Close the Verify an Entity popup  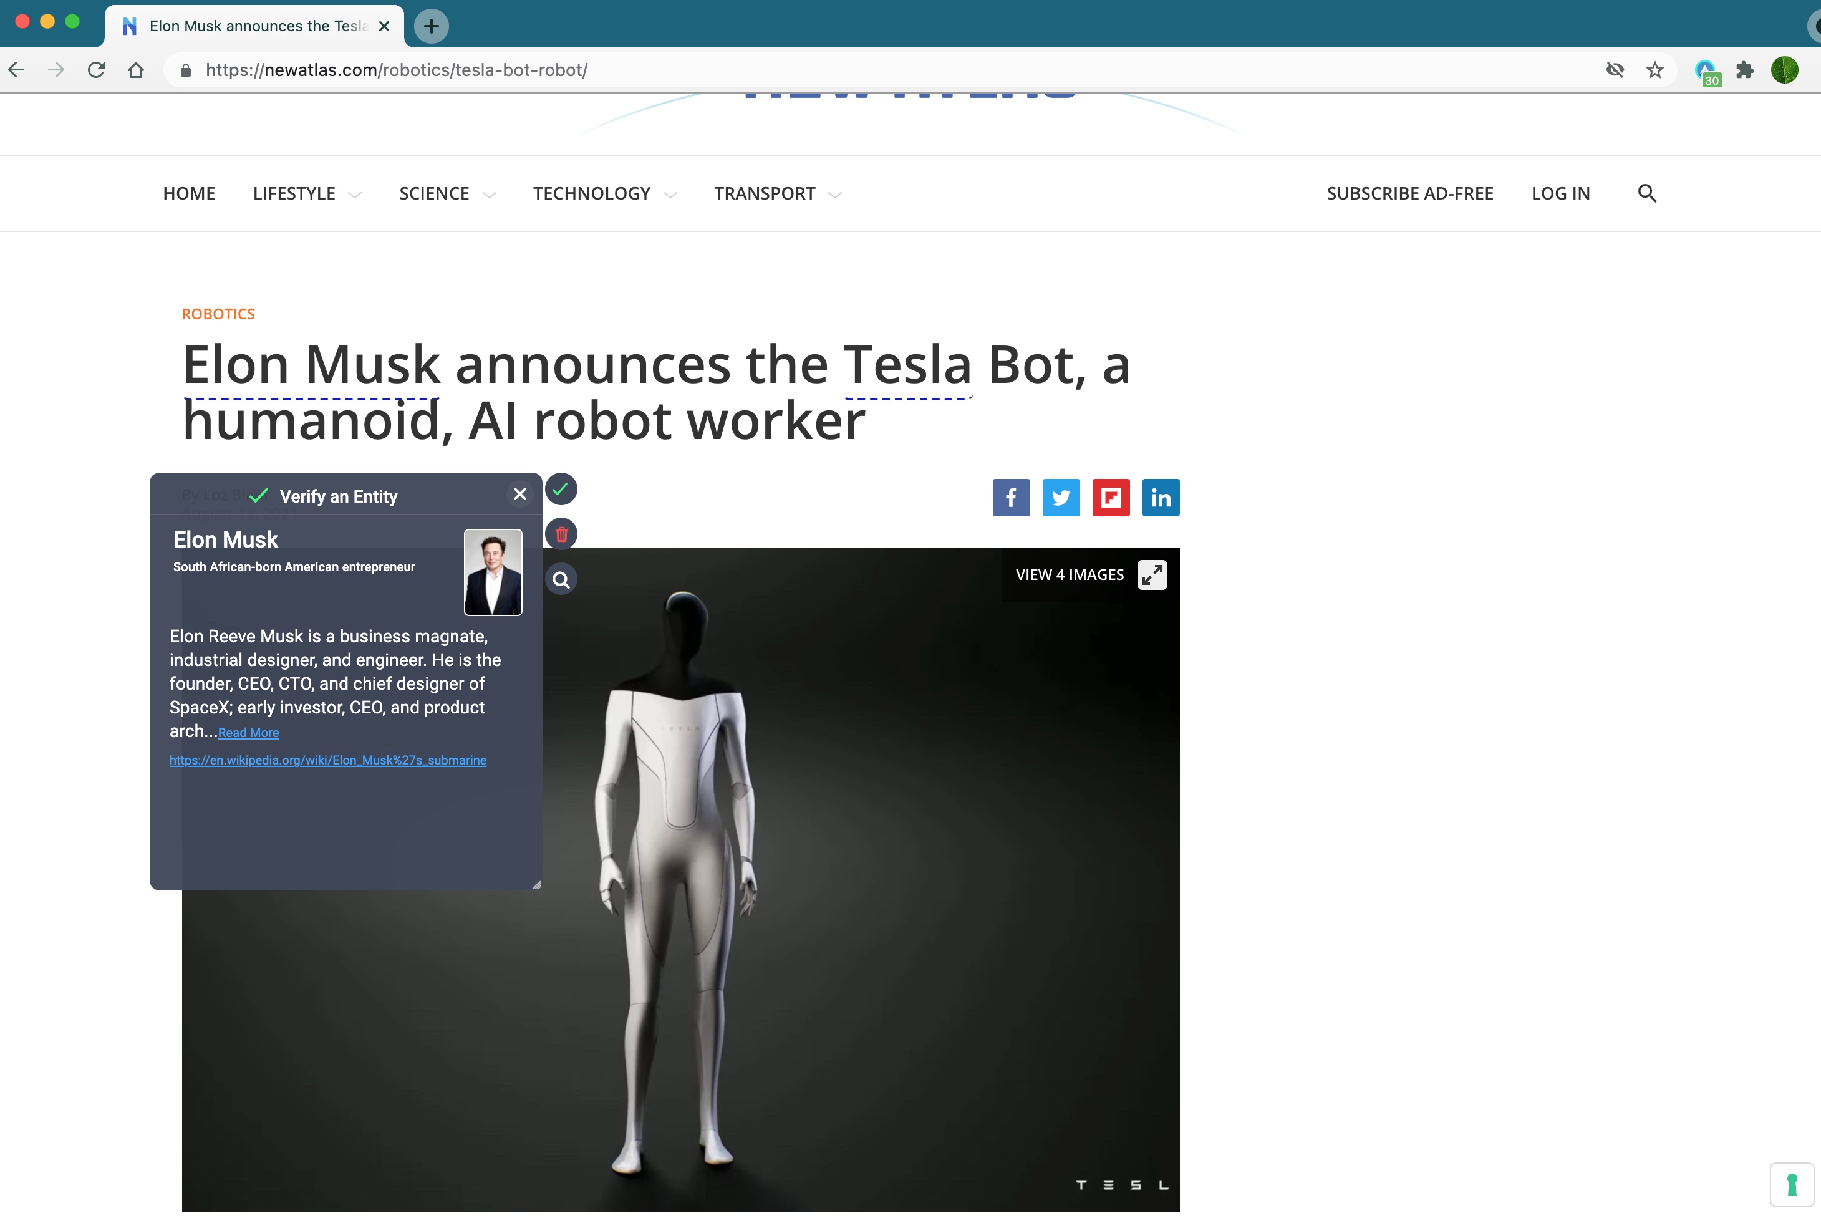(519, 494)
